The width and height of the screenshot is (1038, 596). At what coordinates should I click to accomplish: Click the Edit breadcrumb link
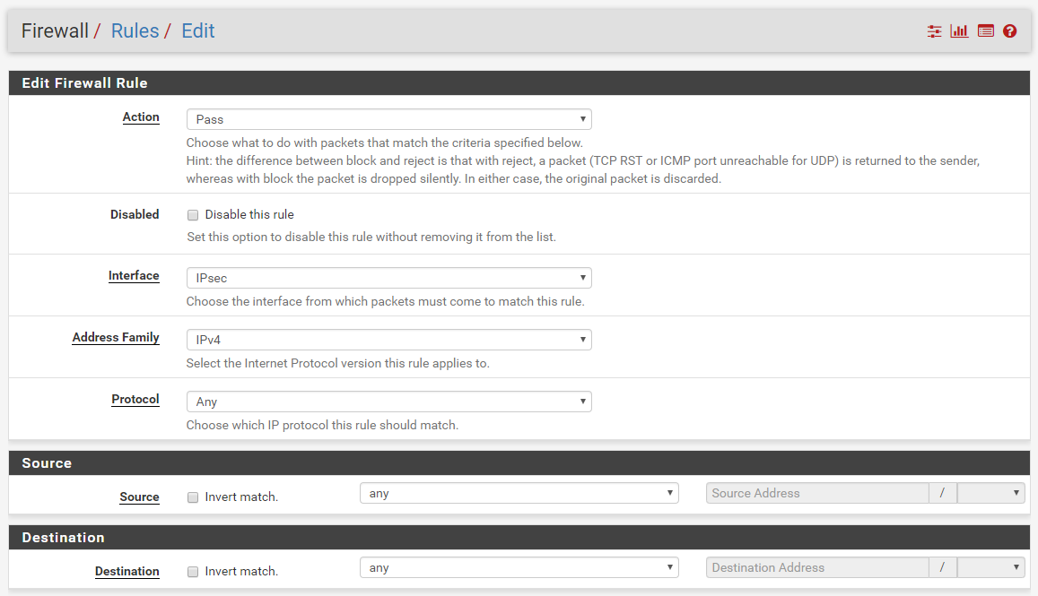tap(198, 31)
